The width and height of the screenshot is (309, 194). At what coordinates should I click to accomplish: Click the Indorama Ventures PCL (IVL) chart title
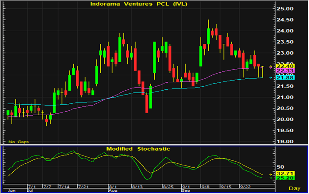[x=137, y=4]
